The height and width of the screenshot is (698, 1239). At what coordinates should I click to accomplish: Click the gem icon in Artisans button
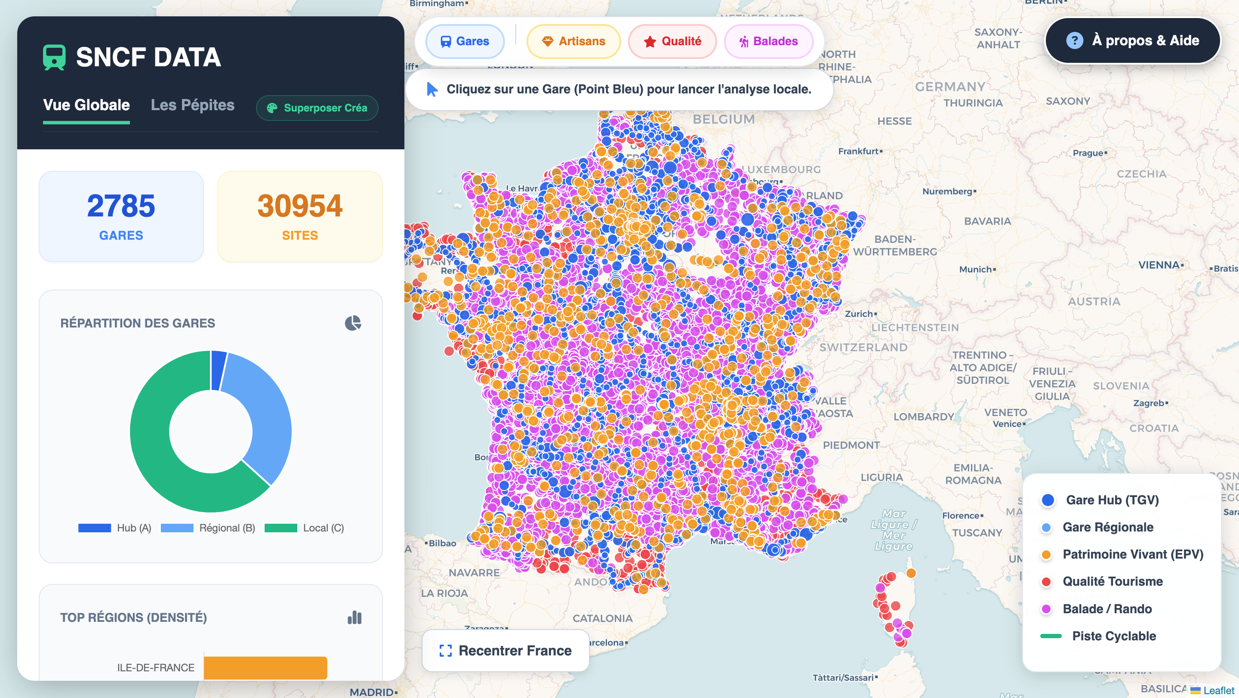pos(547,41)
